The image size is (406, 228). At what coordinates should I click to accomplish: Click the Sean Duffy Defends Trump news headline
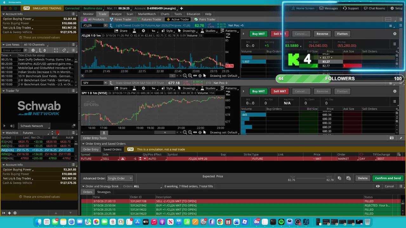pos(45,60)
